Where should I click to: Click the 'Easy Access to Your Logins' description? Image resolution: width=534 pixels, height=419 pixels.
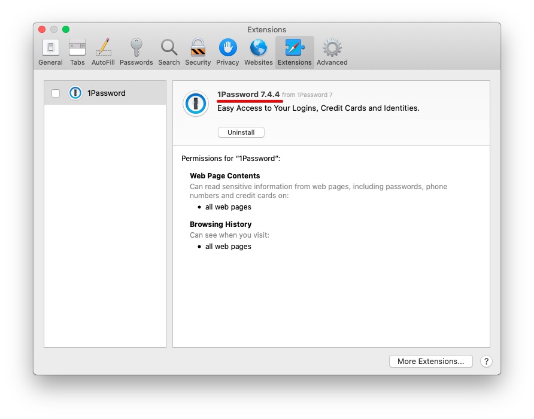pos(318,108)
